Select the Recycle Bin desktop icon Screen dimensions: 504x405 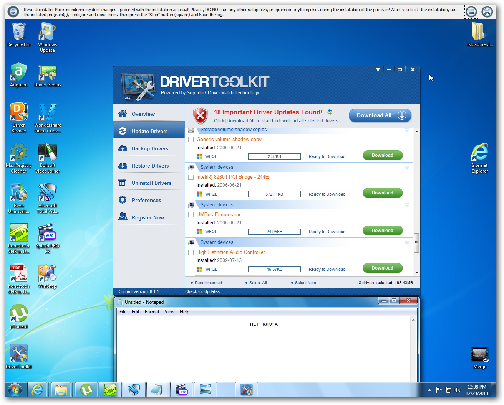pos(18,35)
